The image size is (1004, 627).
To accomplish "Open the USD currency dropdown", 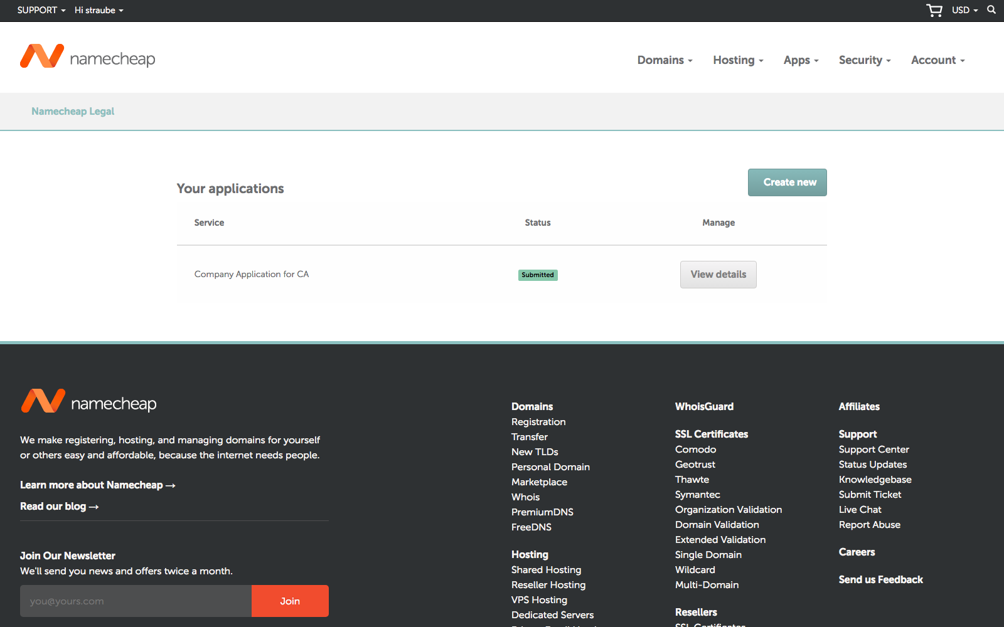I will tap(964, 10).
